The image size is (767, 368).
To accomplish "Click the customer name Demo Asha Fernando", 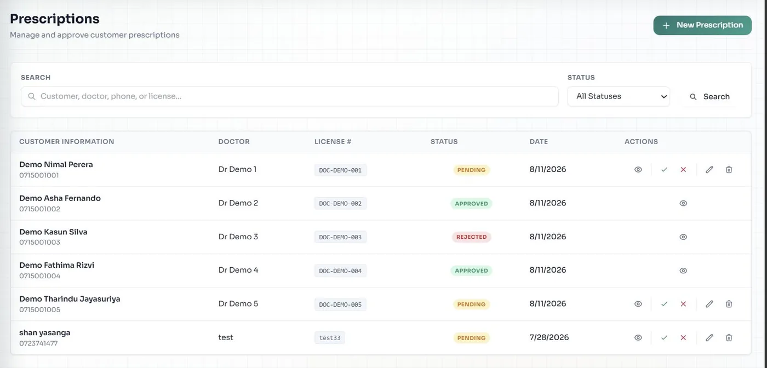I will [60, 198].
